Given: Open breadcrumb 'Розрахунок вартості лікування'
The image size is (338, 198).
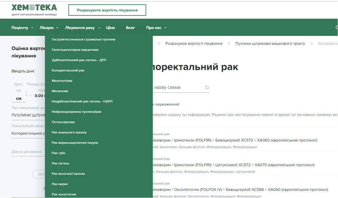Looking at the screenshot, I should [194, 43].
